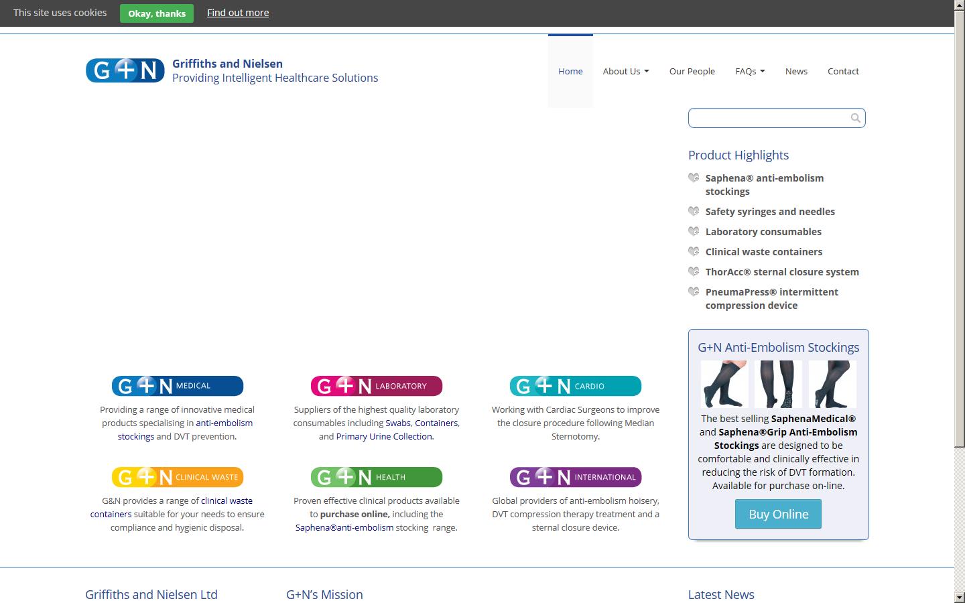Open the News page
The image size is (965, 603).
click(x=796, y=71)
